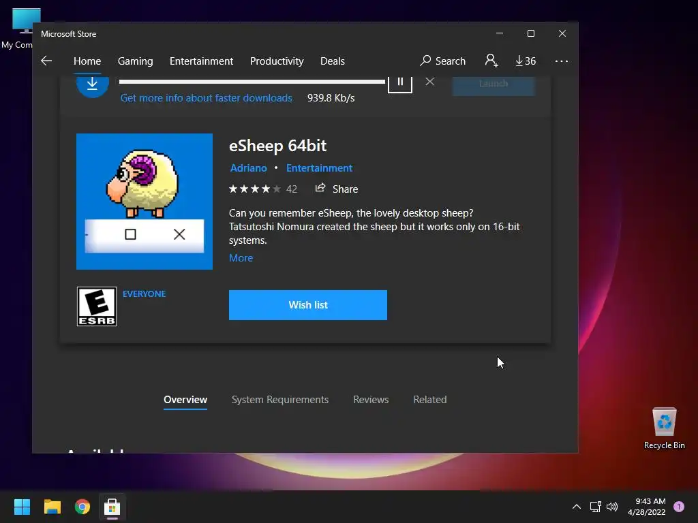Pause the current download
Screen dimensions: 698x523
400,82
